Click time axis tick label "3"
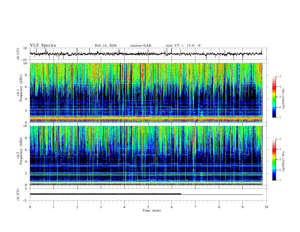Viewport: 300px width, 232px height. [x=101, y=207]
